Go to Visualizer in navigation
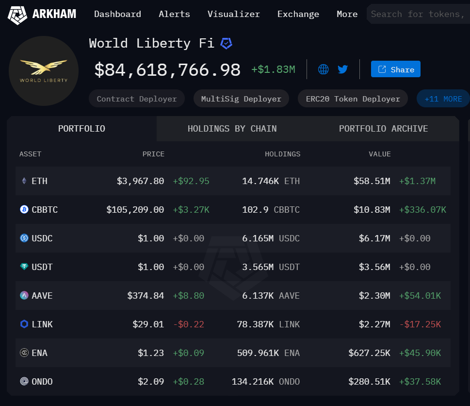This screenshot has height=406, width=470. pos(233,14)
